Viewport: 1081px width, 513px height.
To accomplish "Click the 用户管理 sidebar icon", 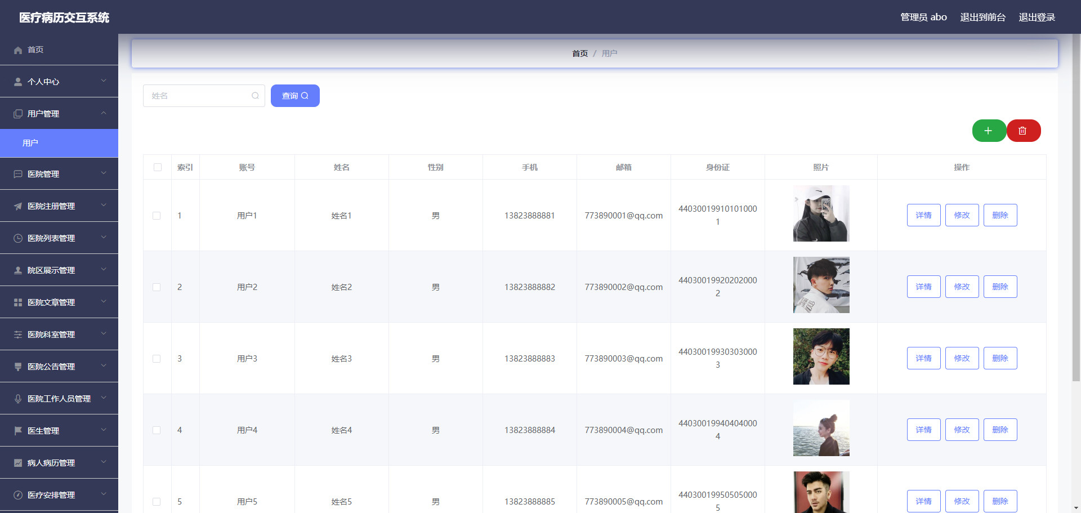I will pyautogui.click(x=18, y=114).
